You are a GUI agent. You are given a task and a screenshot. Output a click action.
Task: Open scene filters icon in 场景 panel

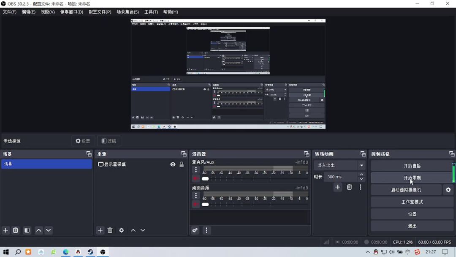pyautogui.click(x=27, y=230)
